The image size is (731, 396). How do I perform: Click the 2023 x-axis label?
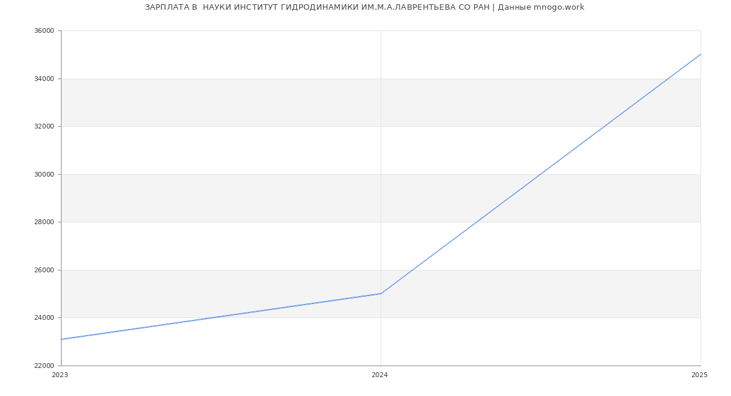tap(60, 375)
